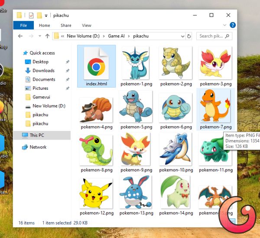The width and height of the screenshot is (260, 238).
Task: Click the 16 items status text
Action: 26,223
